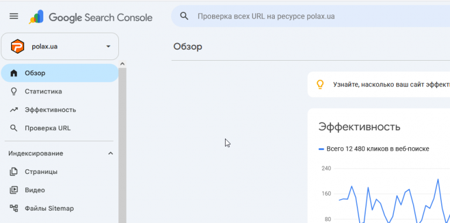Click the home icon beside Обзор
The height and width of the screenshot is (223, 450).
pos(14,73)
